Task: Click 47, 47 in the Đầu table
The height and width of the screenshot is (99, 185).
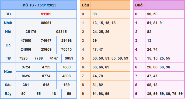Action: pos(98,49)
